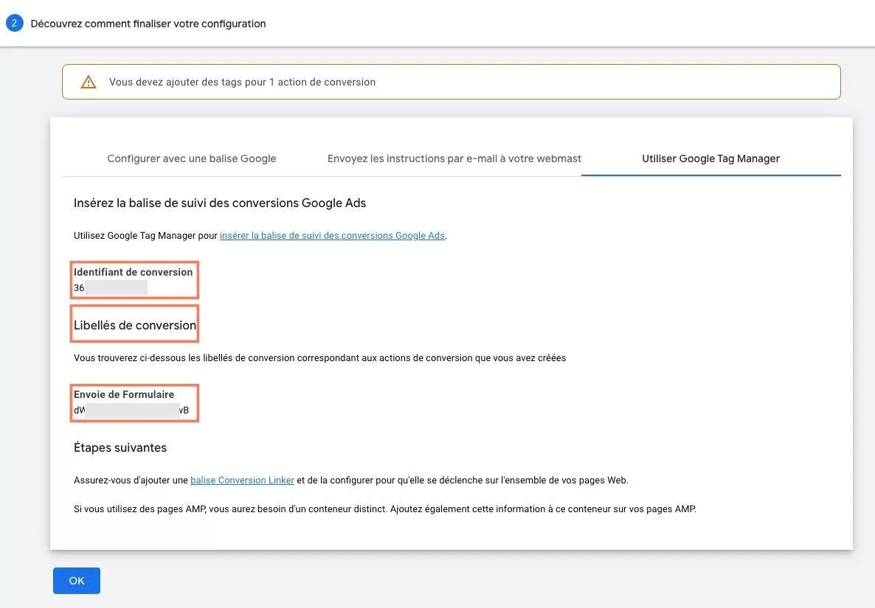Click the "Découvrez comment finaliser votre configuration" header
The height and width of the screenshot is (608, 875).
pos(147,23)
